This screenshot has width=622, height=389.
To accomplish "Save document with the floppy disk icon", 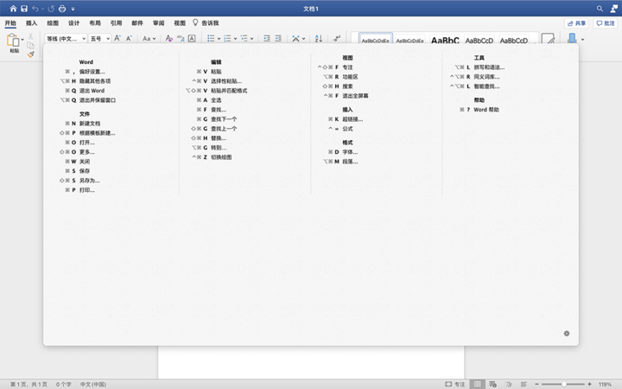I will pos(24,8).
